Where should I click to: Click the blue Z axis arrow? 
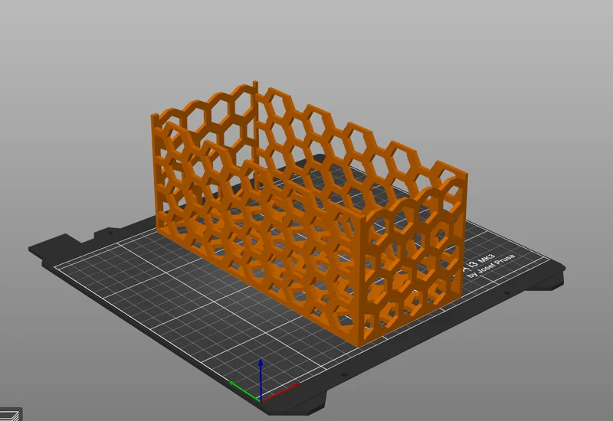[x=261, y=377]
